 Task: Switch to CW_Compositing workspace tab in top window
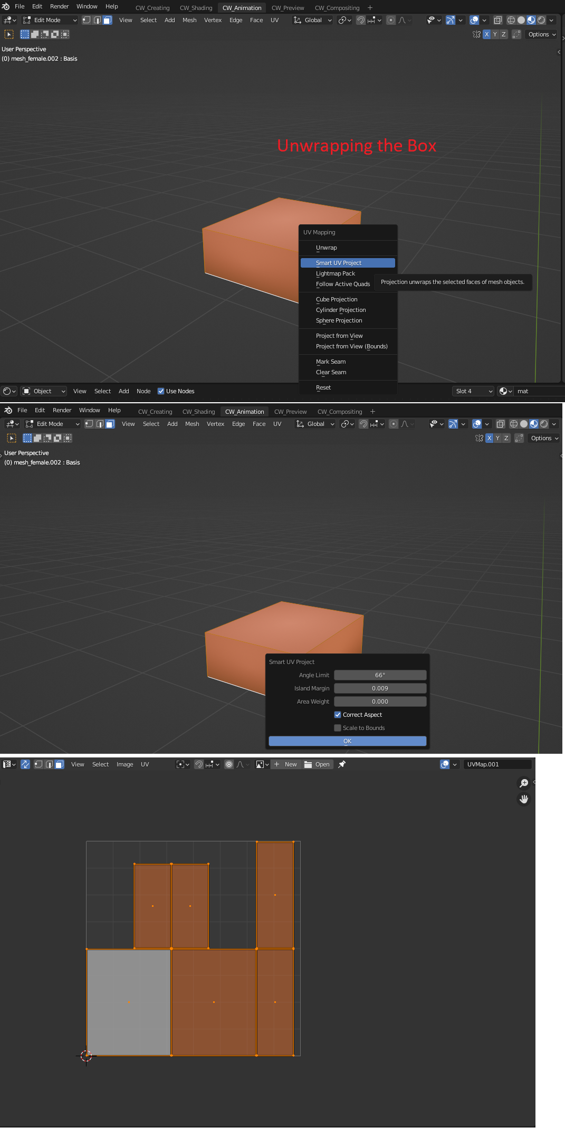click(337, 8)
